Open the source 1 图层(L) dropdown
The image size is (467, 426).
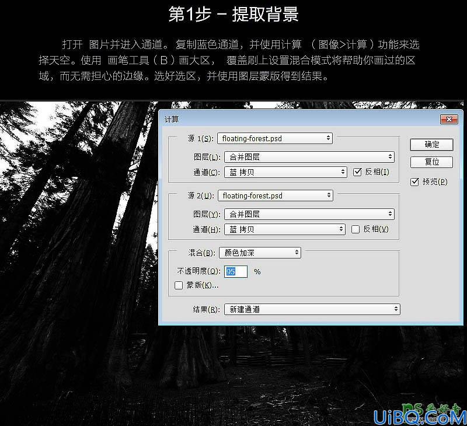309,157
